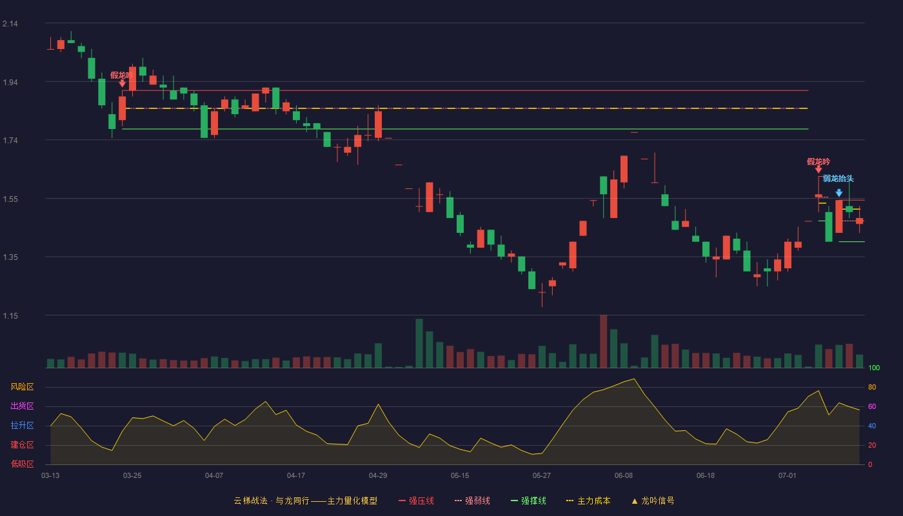The height and width of the screenshot is (516, 903).
Task: Click the 03-25 date label
Action: pyautogui.click(x=132, y=475)
